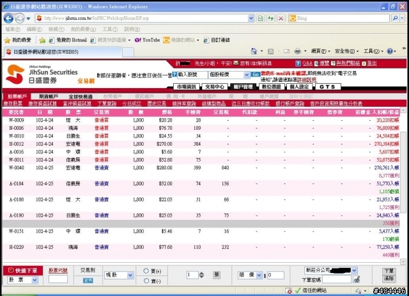Switch to the 市場資訊 navigation tab
Image resolution: width=409 pixels, height=296 pixels.
[187, 87]
